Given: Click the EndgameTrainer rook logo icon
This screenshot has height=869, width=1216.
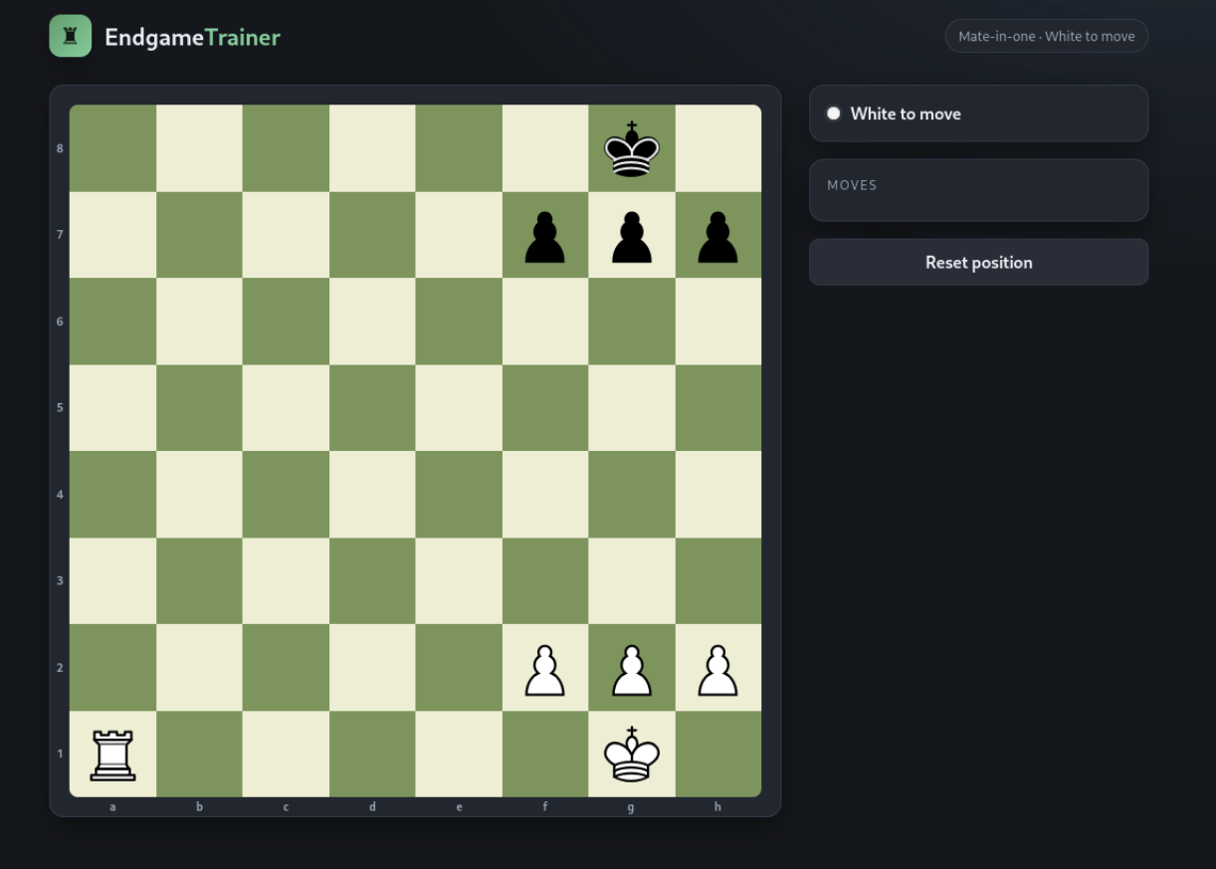Looking at the screenshot, I should pyautogui.click(x=70, y=36).
